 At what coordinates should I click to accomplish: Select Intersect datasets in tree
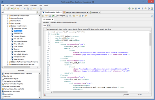[x=19, y=36]
